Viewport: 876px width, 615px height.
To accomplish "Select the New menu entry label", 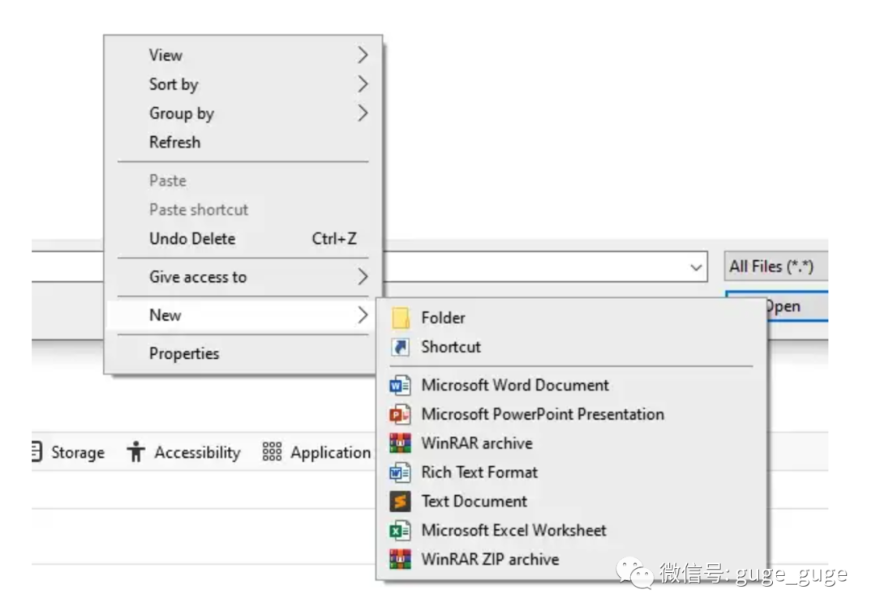I will coord(165,315).
